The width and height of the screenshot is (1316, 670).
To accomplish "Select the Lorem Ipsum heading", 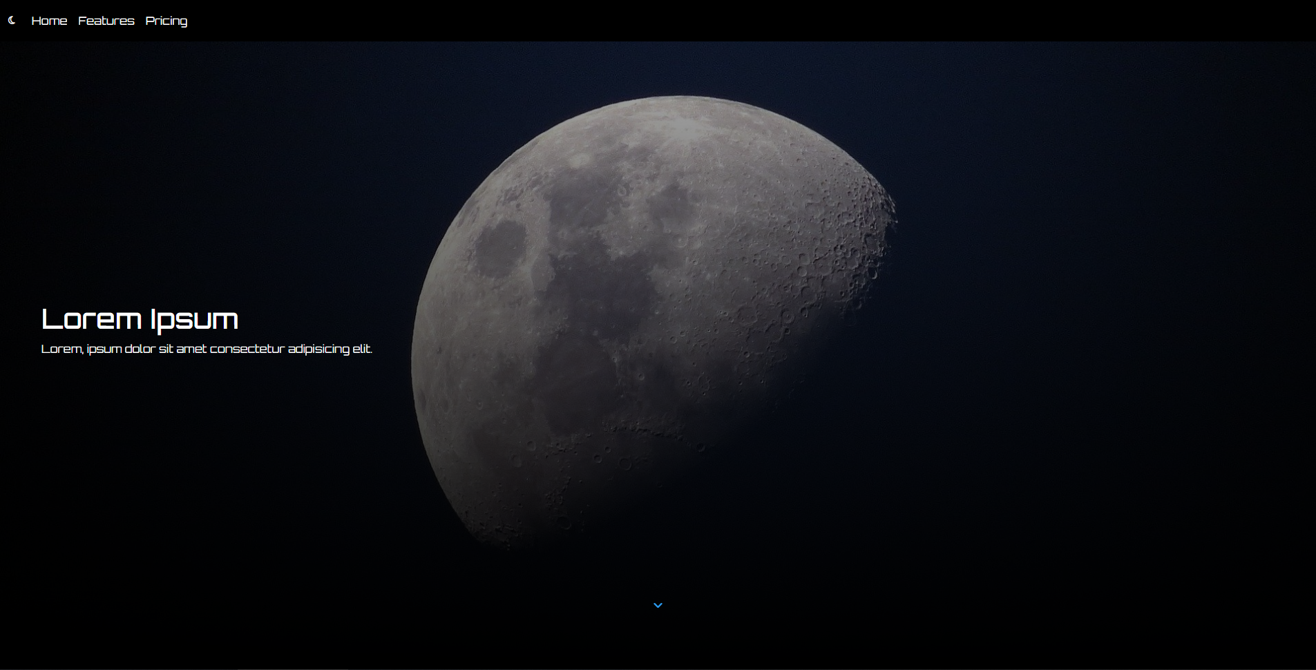I will tap(140, 319).
